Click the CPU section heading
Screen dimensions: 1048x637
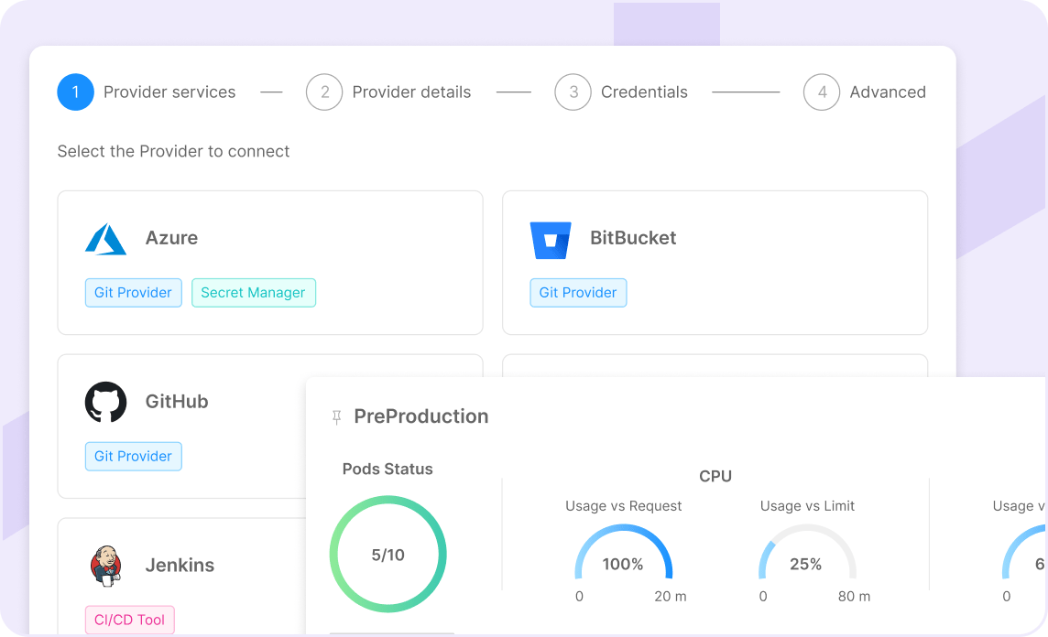click(x=715, y=477)
